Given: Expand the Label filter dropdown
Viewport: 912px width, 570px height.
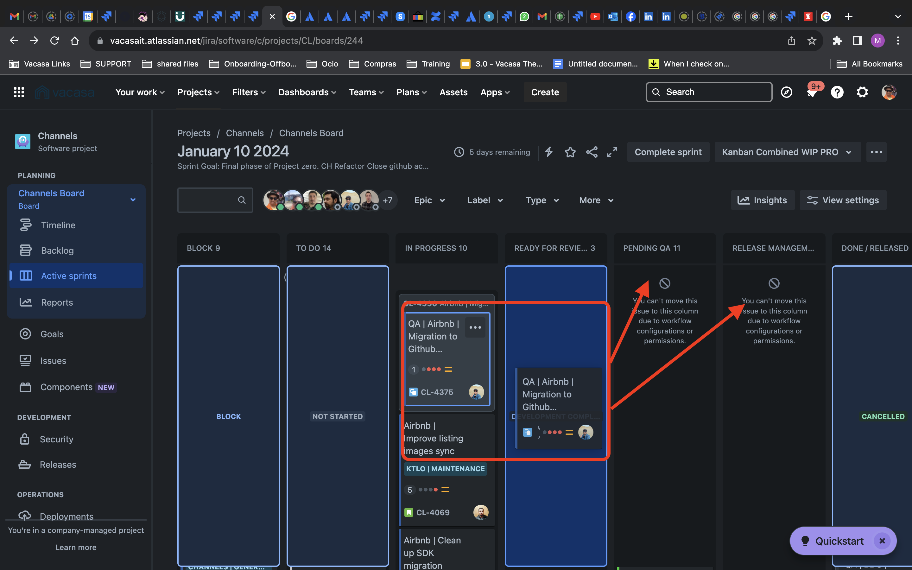Looking at the screenshot, I should [x=485, y=200].
